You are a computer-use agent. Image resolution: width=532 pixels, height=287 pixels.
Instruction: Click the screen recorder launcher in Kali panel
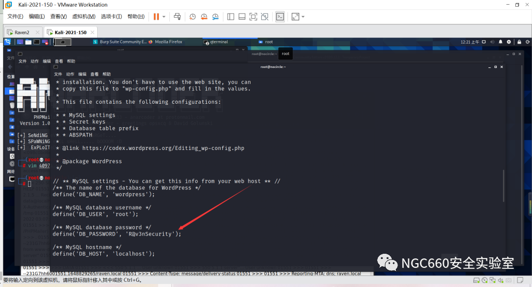coord(45,42)
